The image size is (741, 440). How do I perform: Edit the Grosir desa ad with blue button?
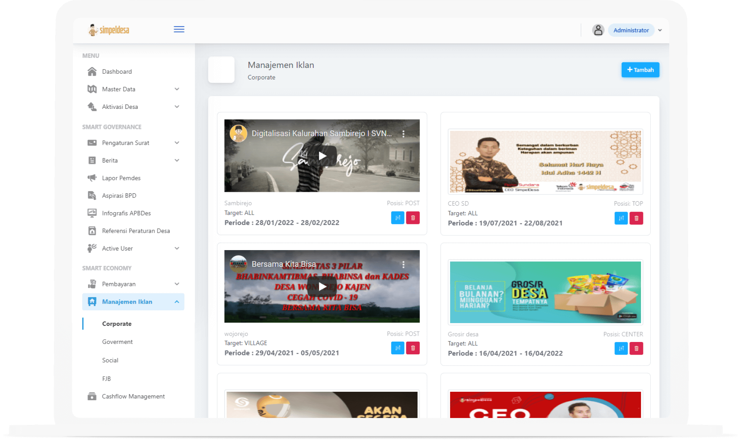point(621,349)
